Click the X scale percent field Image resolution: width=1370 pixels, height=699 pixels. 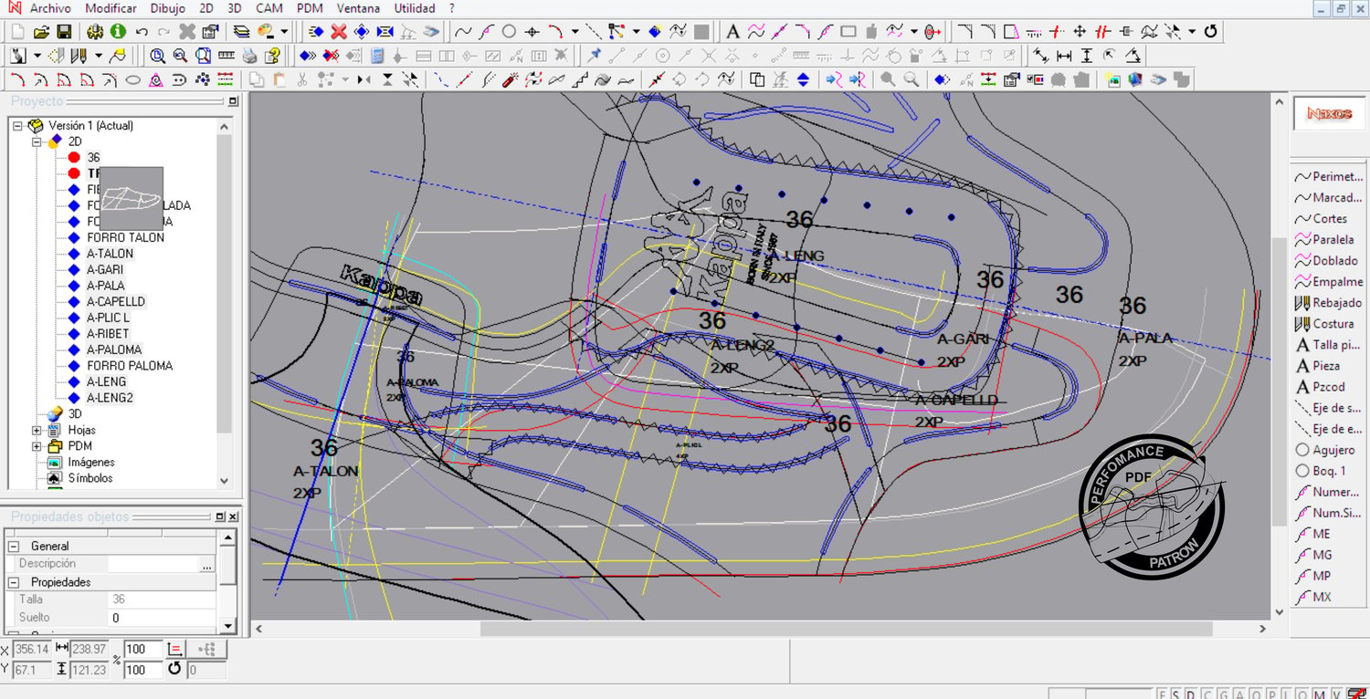143,649
